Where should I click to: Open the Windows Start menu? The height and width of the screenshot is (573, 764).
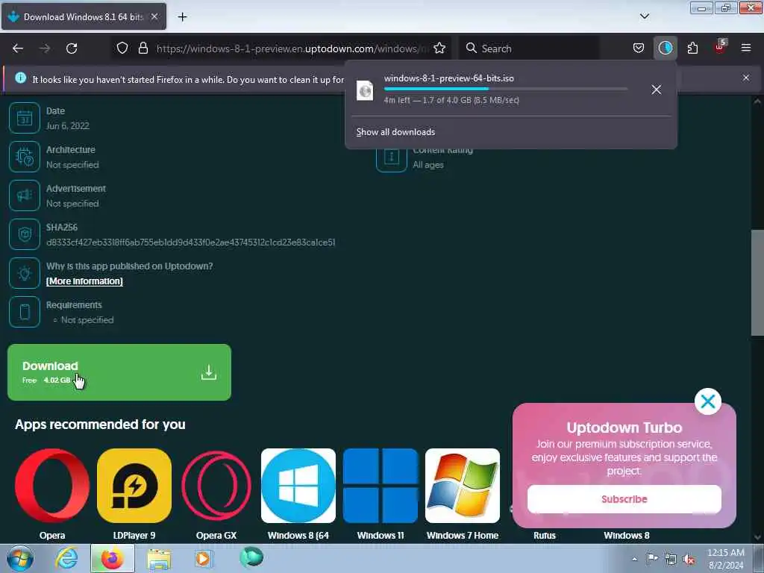click(20, 558)
